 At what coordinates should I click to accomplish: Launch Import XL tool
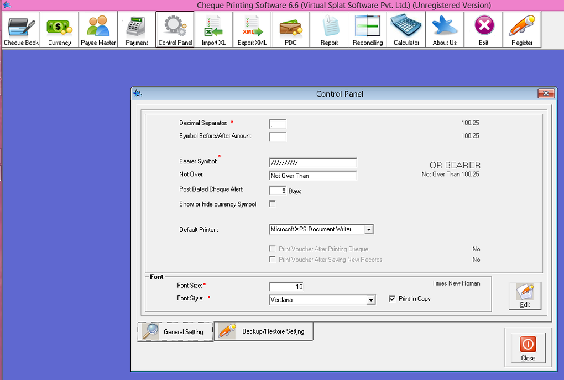213,29
